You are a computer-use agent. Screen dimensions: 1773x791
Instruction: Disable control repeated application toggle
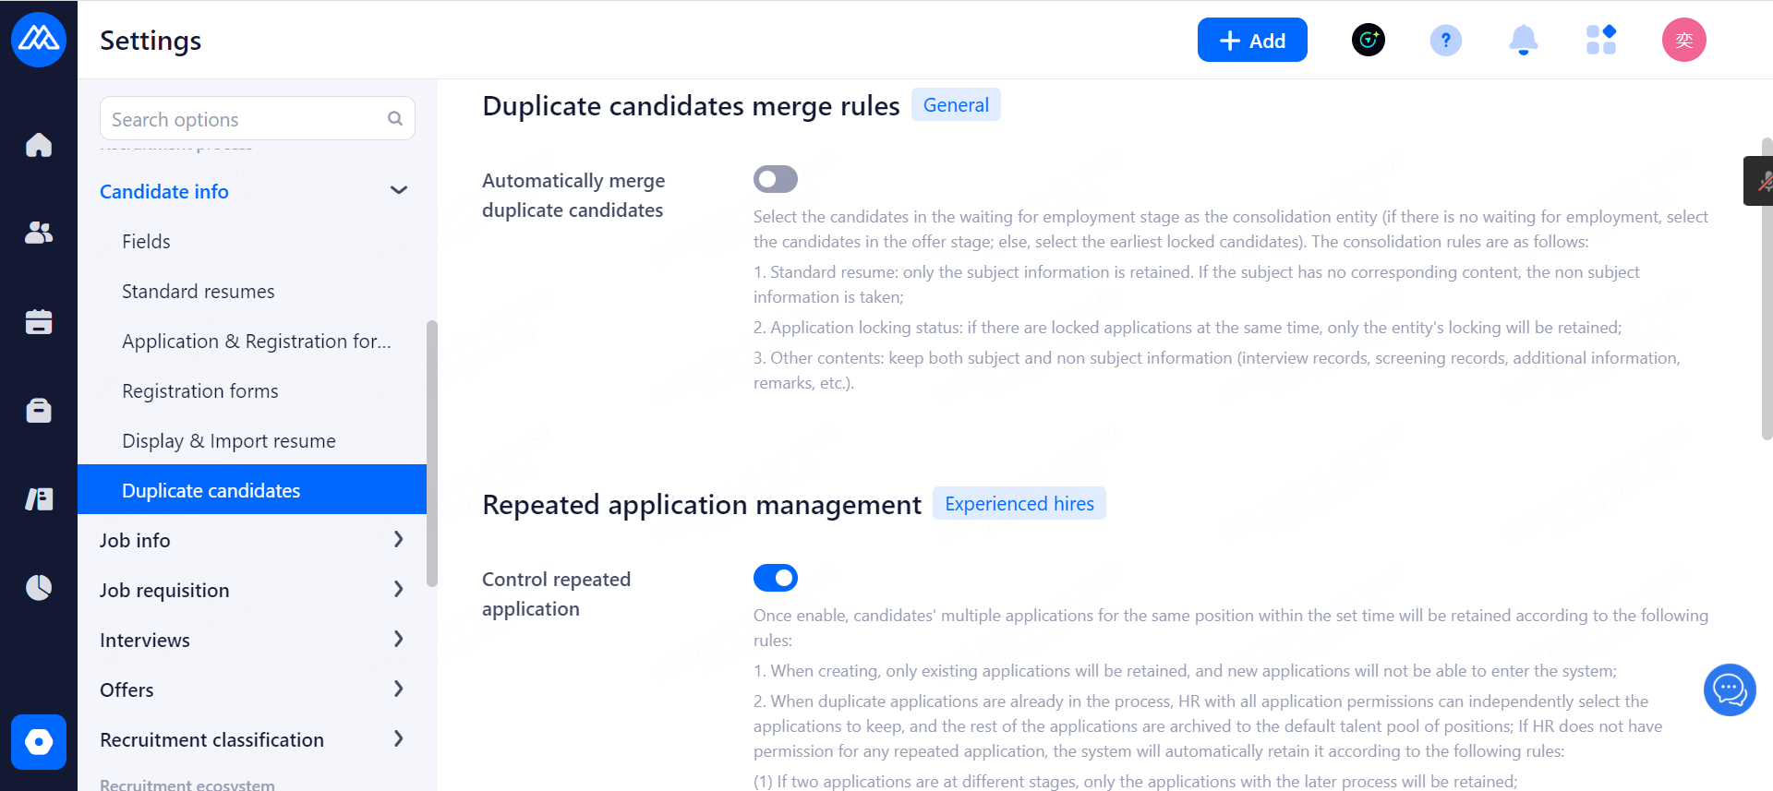coord(775,578)
